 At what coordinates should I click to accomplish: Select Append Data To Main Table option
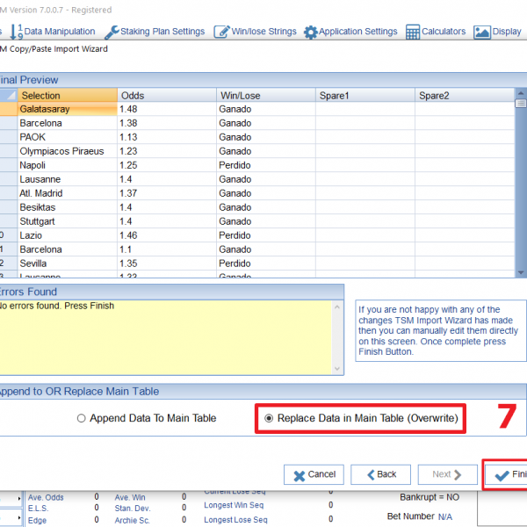pos(146,418)
